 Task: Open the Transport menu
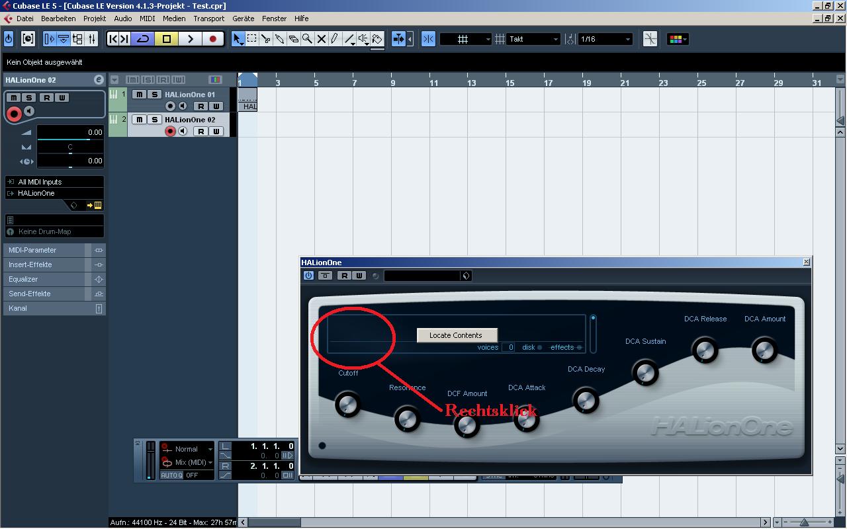click(x=209, y=19)
